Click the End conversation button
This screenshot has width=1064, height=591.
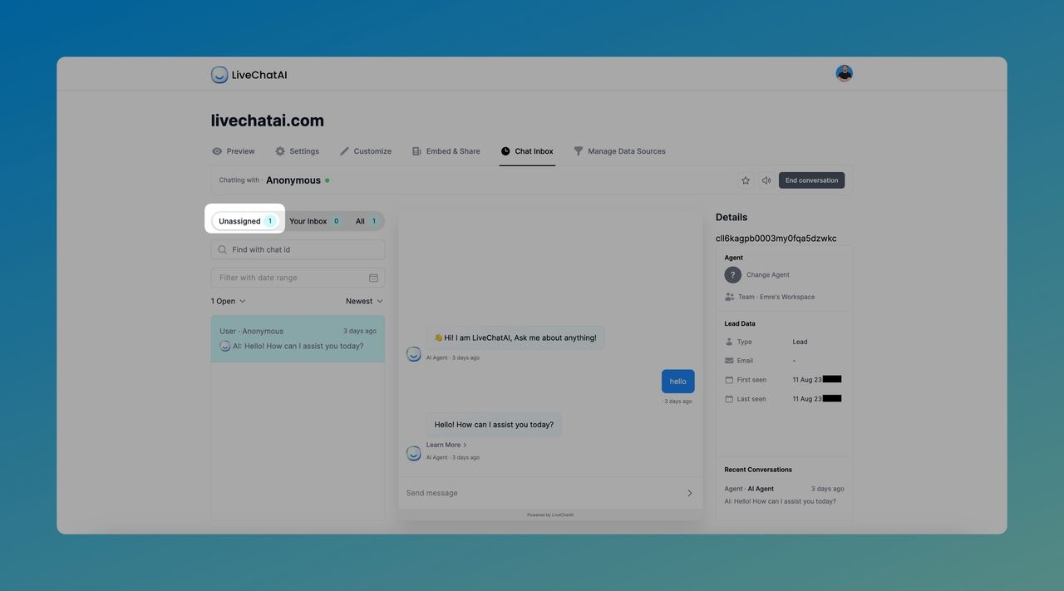811,180
